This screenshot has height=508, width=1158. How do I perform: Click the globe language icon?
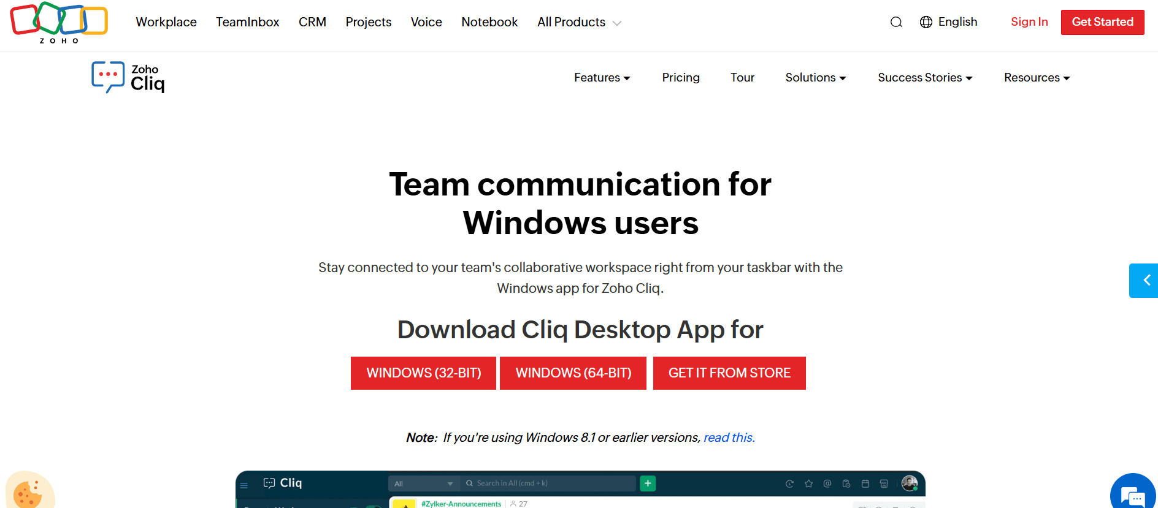point(926,22)
